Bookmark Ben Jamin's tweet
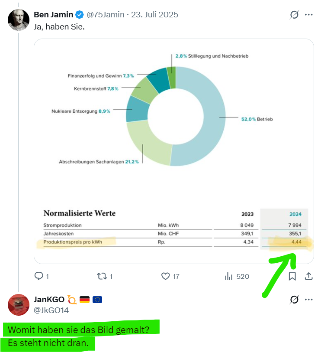Screen dimensions: 321x356 pos(292,276)
